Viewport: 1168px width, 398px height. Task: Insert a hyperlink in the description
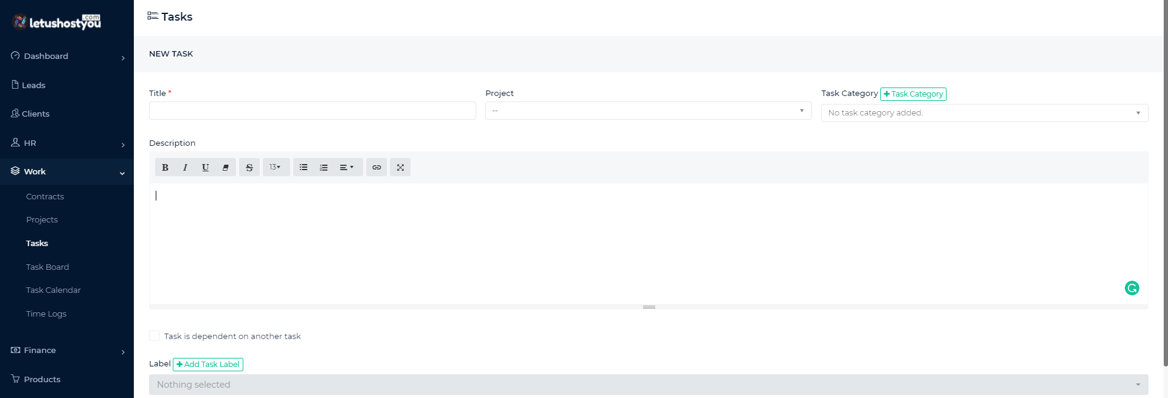(x=377, y=167)
